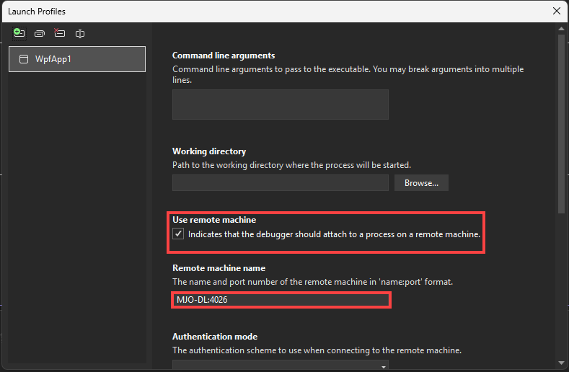Rename the selected launch profile
Screen dimensions: 569x372
[x=80, y=34]
